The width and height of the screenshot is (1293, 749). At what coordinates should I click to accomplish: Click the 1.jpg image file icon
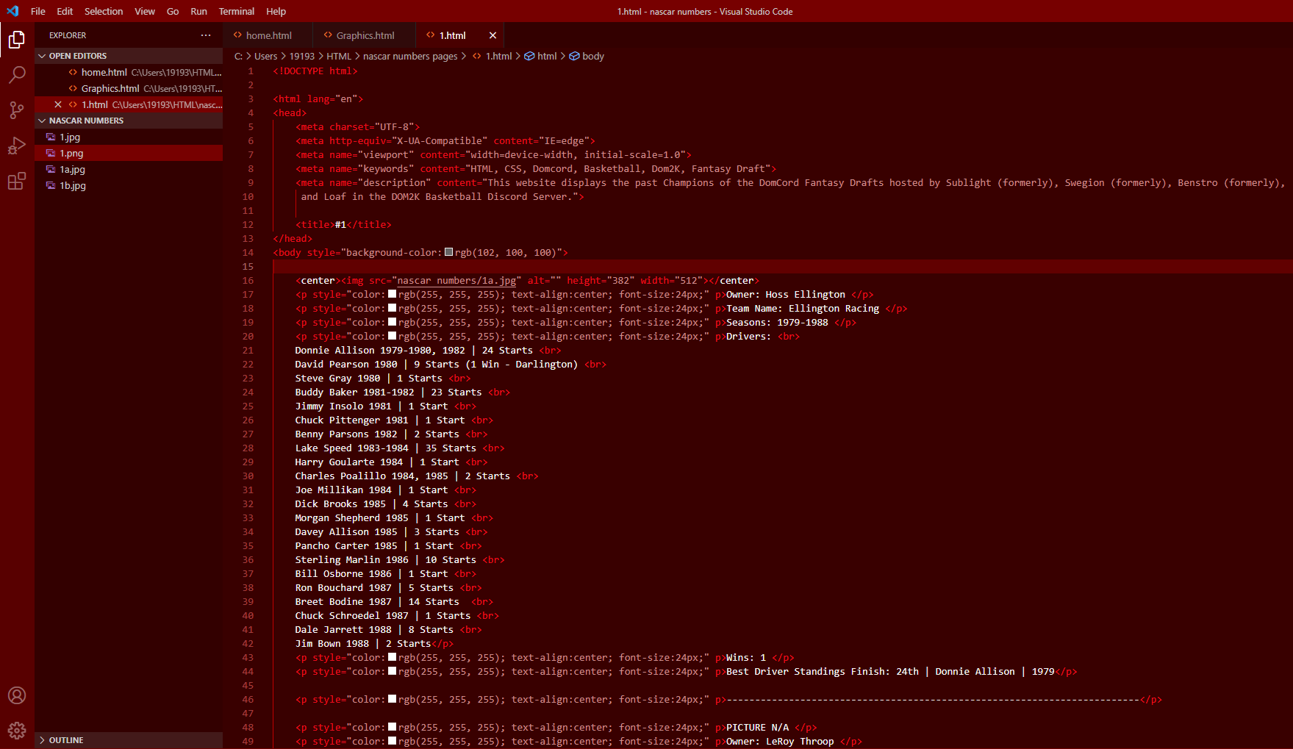pos(51,137)
